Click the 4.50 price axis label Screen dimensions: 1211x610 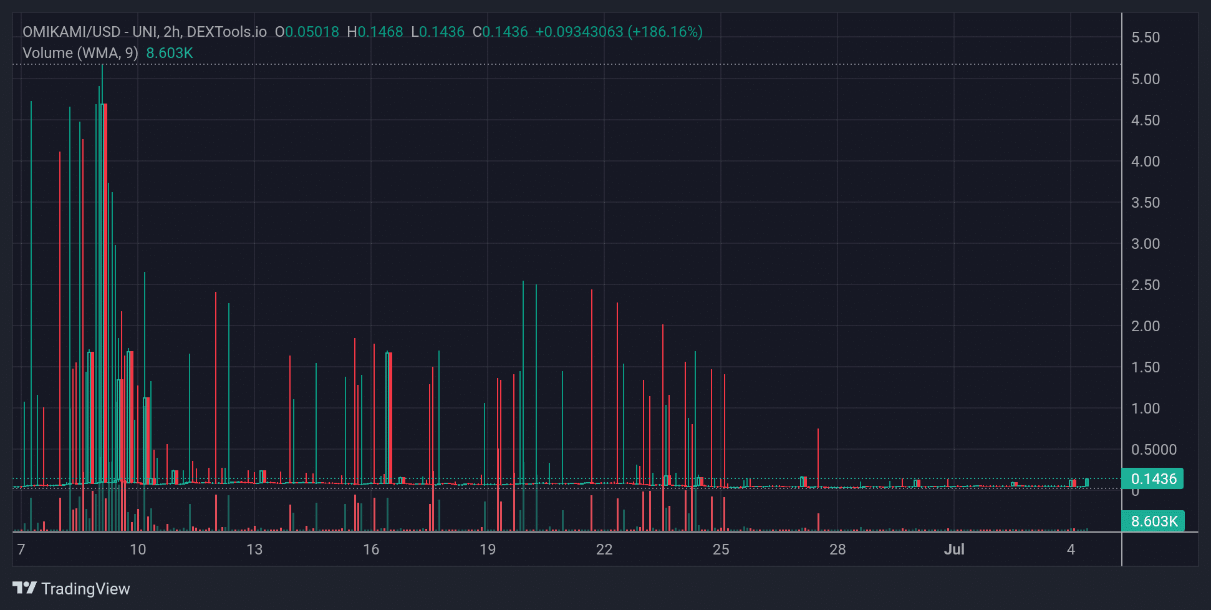click(1146, 120)
